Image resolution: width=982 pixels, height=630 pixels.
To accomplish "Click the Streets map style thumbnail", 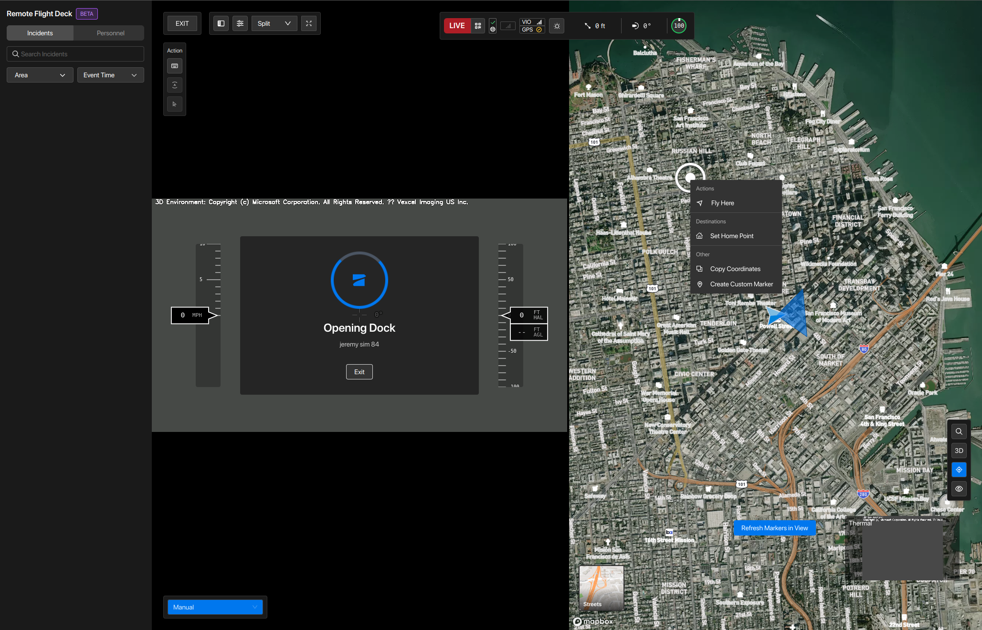I will point(601,588).
